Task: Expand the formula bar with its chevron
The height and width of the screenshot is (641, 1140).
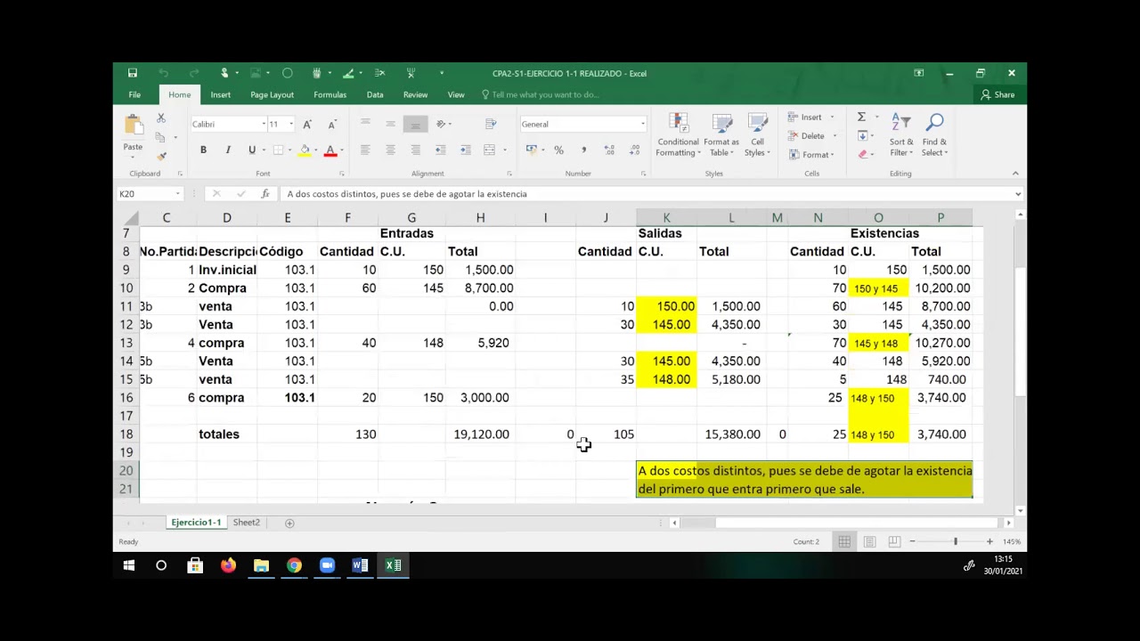Action: [x=1018, y=193]
